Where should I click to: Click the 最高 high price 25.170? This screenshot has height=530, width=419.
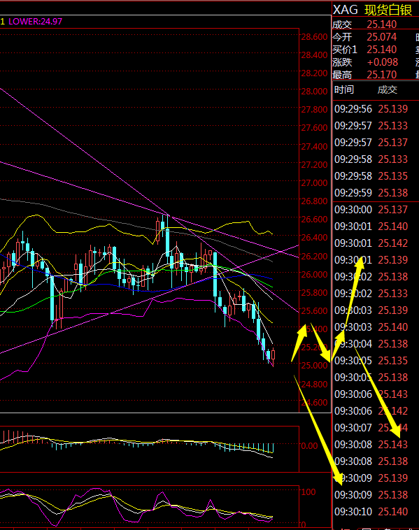pyautogui.click(x=381, y=74)
